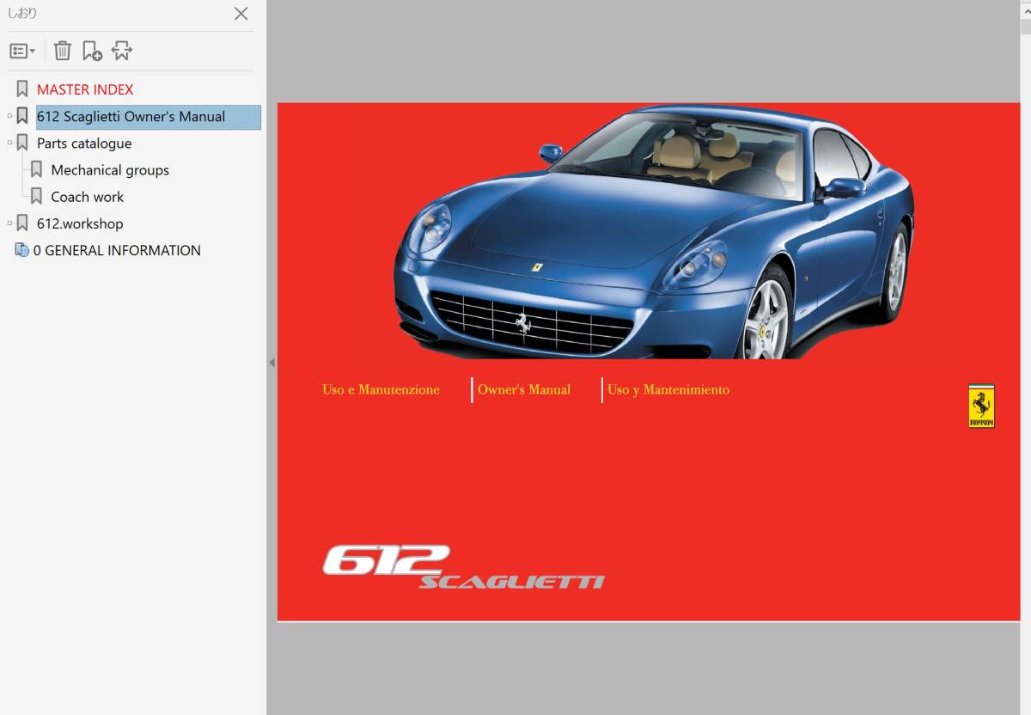Click the find current bookmark star icon
1031x715 pixels.
122,51
